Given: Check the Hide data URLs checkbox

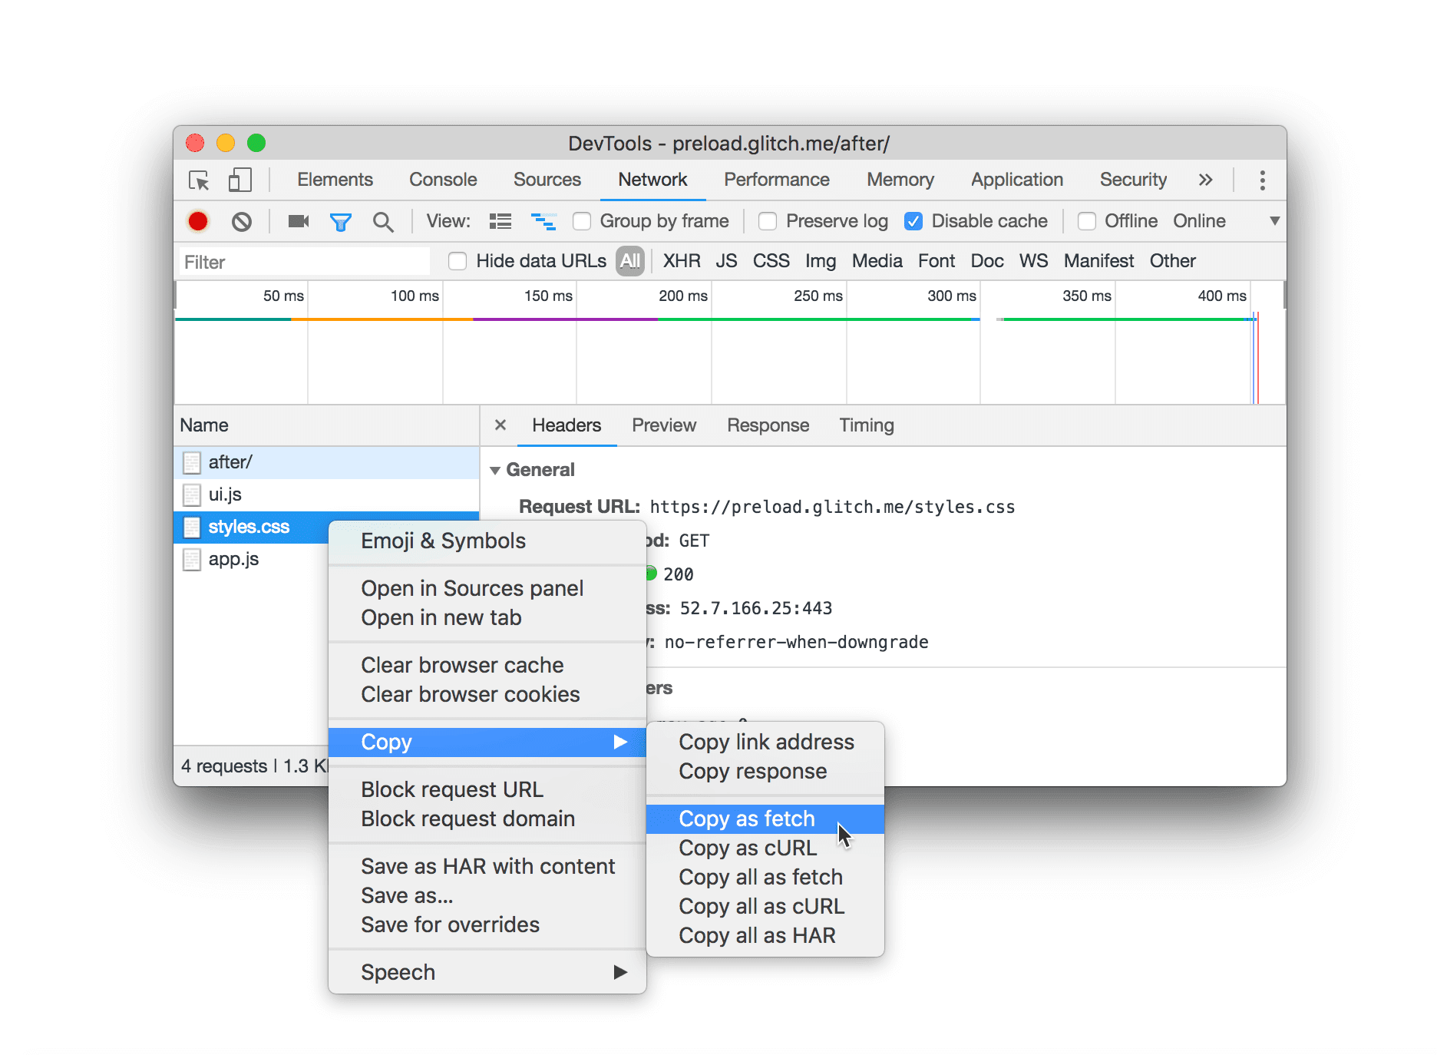Looking at the screenshot, I should click(457, 261).
